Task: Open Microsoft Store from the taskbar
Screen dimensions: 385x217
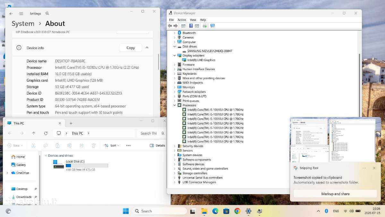Action: pos(226,211)
